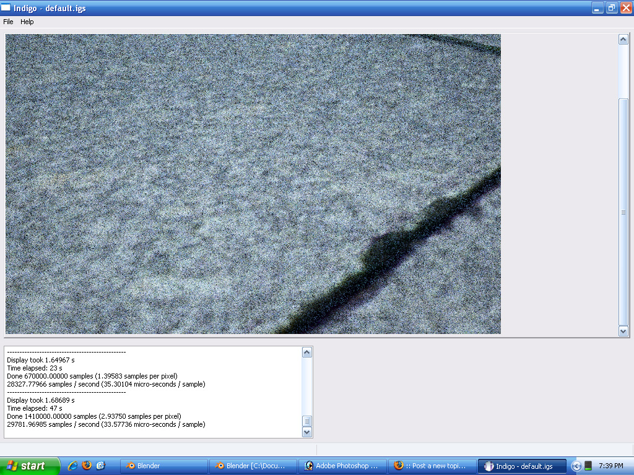Click the 'Time elapsed: 23 s' log line
This screenshot has width=634, height=475.
[35, 368]
